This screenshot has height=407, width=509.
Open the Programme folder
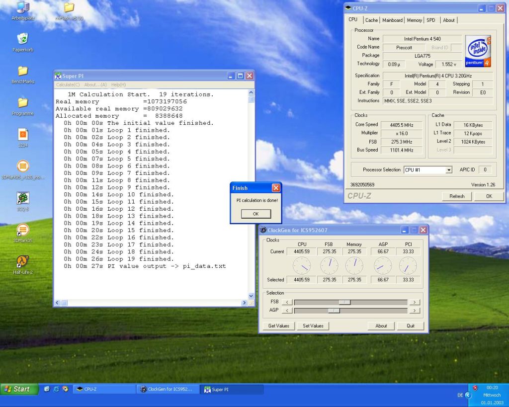(x=23, y=106)
